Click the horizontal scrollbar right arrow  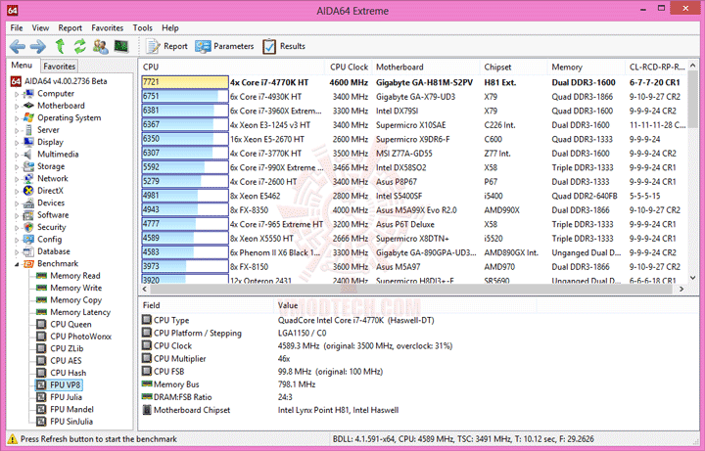[x=681, y=289]
